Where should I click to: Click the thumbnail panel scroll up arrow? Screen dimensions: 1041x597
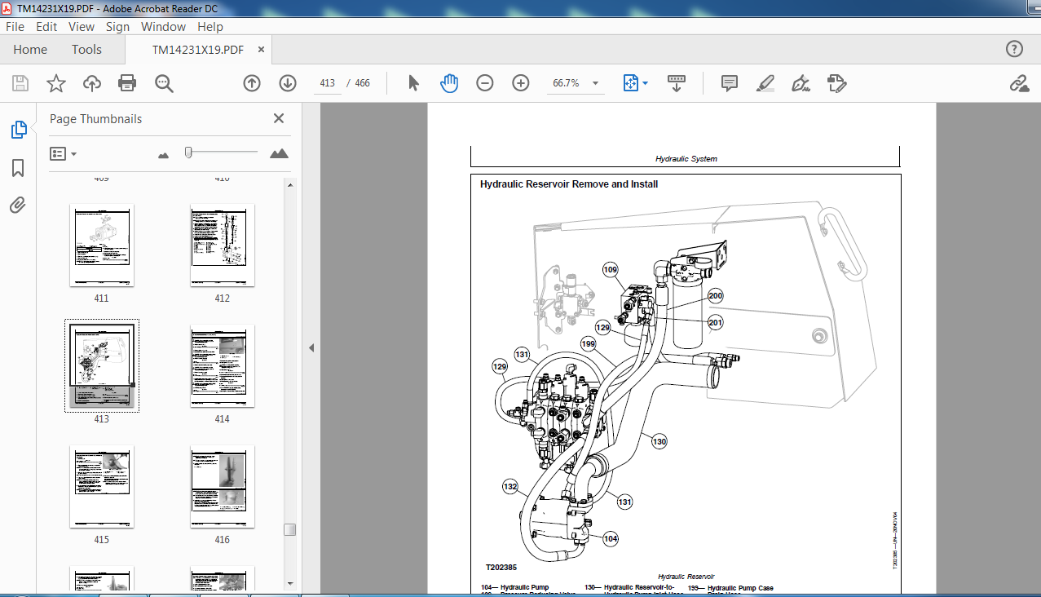point(289,185)
